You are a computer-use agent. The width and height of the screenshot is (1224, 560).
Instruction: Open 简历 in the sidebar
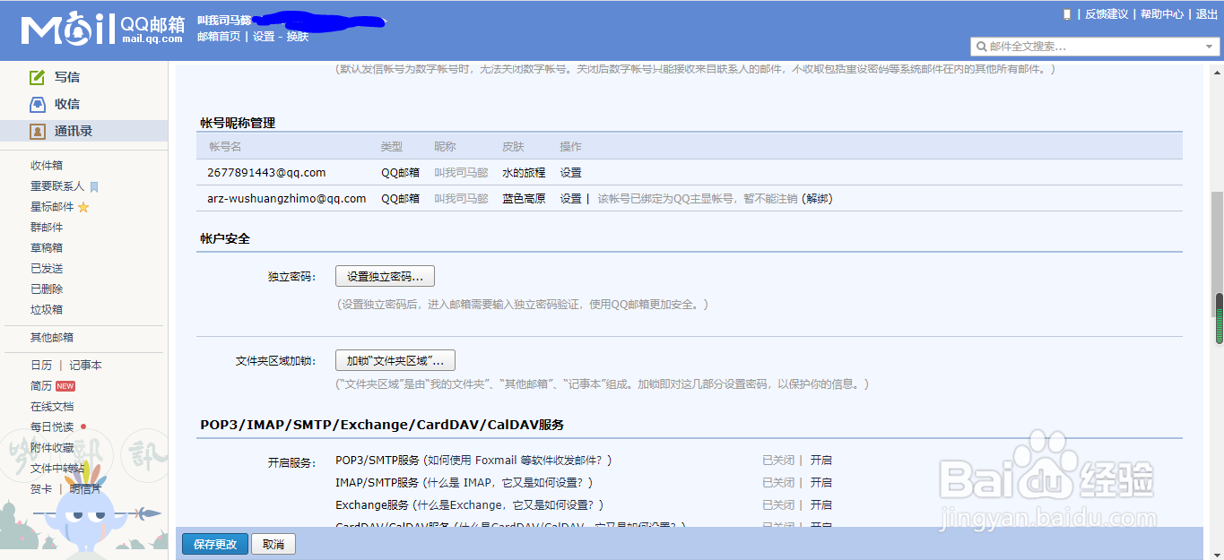pos(41,386)
